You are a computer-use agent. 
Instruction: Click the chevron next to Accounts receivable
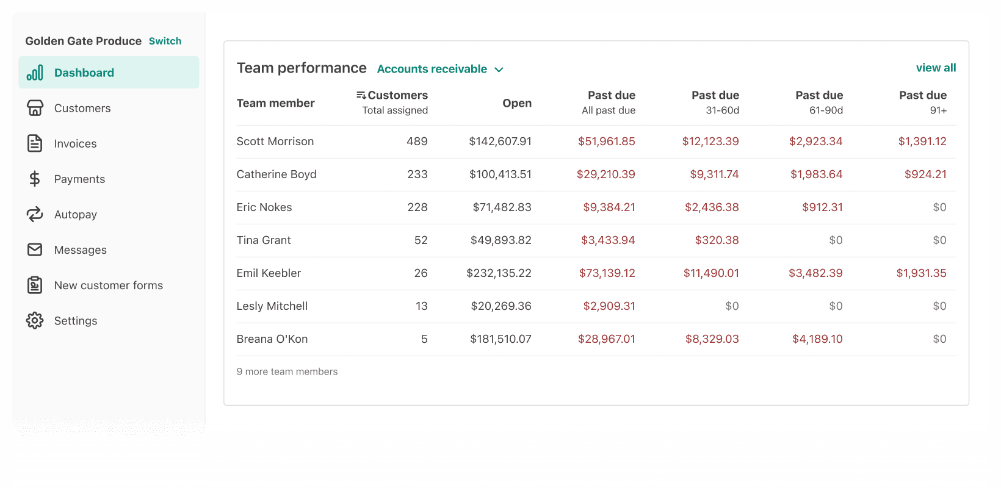coord(499,70)
